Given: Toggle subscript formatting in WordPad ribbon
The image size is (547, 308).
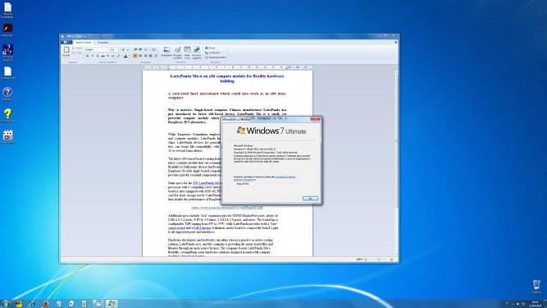Looking at the screenshot, I should tap(107, 56).
